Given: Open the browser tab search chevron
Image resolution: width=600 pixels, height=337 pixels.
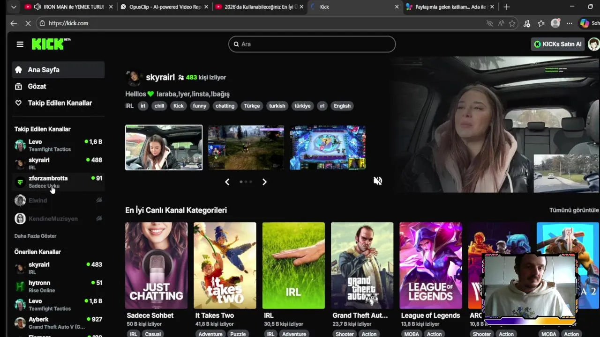Looking at the screenshot, I should coord(14,7).
